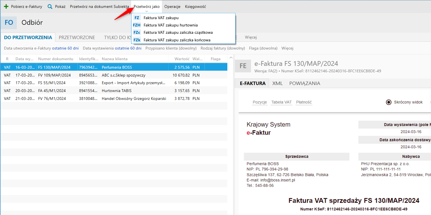Choose FZH Faktura VAT zakupu hurtownia

click(x=183, y=25)
